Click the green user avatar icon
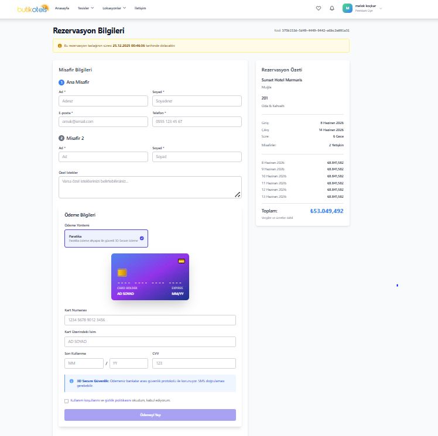This screenshot has width=438, height=436. [347, 8]
